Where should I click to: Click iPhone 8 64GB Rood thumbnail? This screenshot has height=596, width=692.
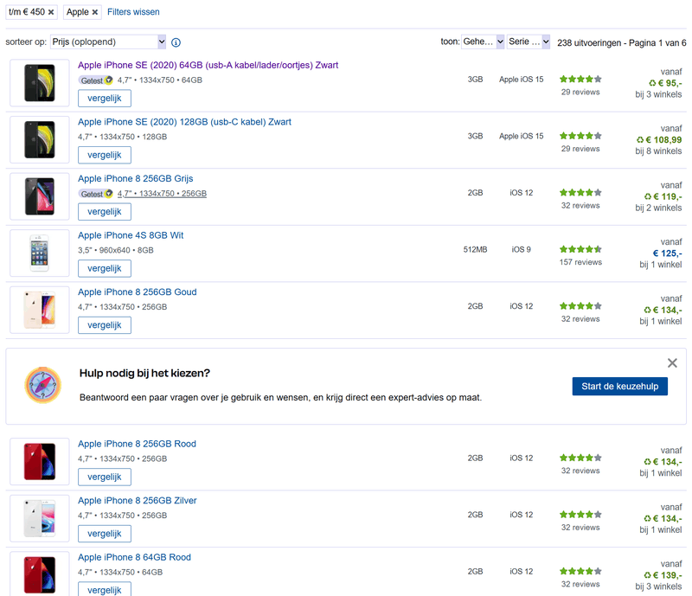pyautogui.click(x=40, y=575)
